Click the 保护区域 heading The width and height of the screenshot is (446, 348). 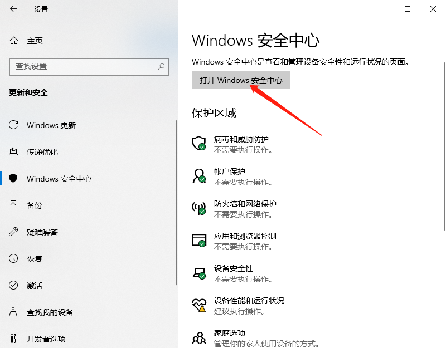coord(214,113)
